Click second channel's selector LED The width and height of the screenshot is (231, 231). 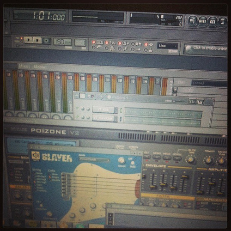pos(121,119)
